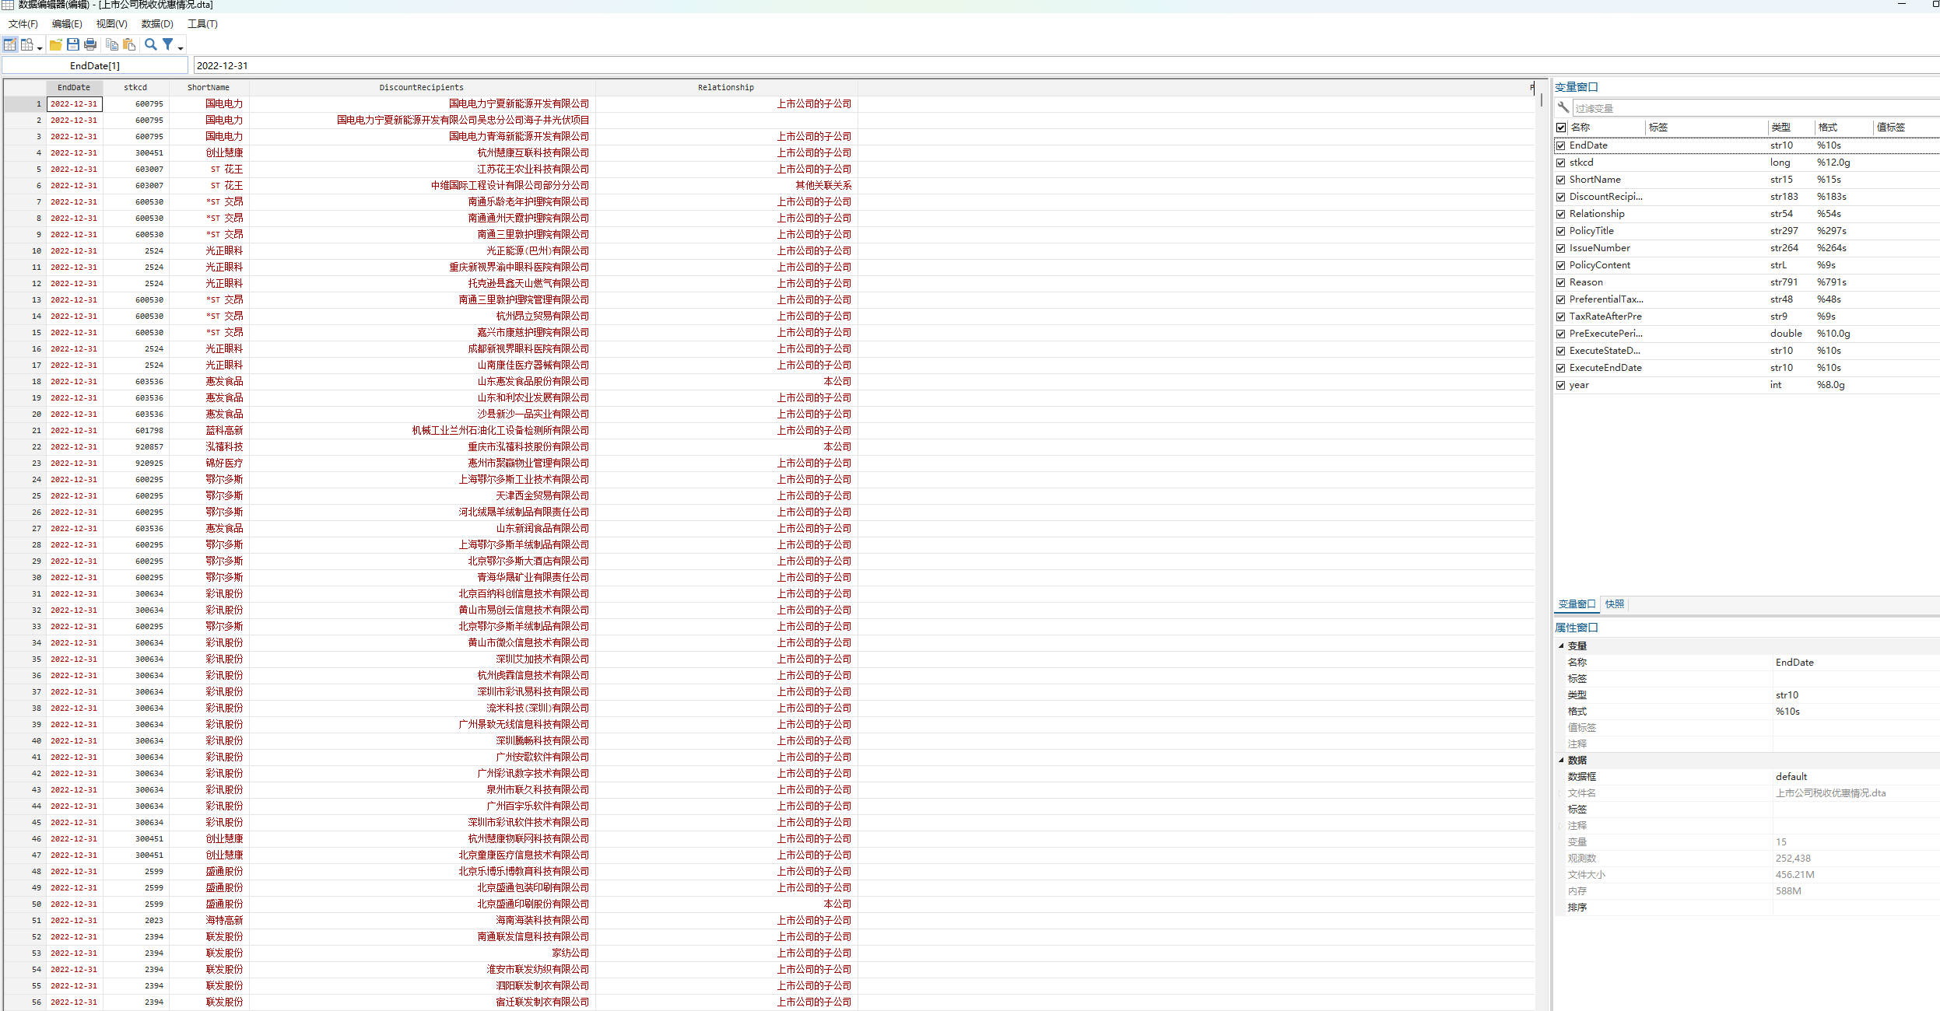
Task: Click the paste clipboard icon
Action: point(129,45)
